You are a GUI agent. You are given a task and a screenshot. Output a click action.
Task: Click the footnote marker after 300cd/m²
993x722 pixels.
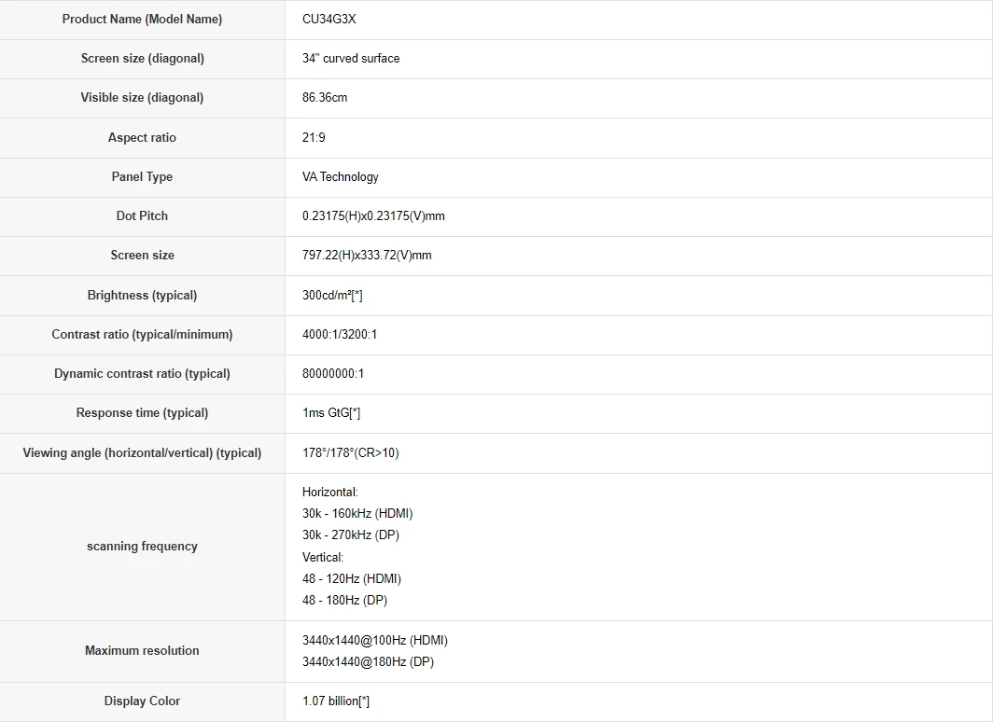click(x=357, y=295)
